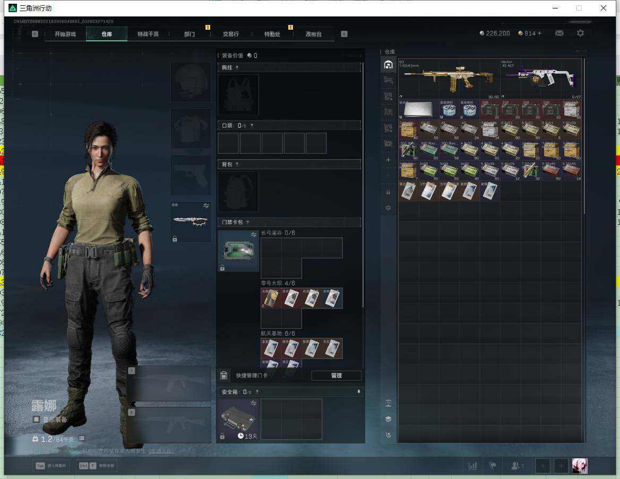The width and height of the screenshot is (620, 479).
Task: Switch to 开始游戏 tab
Action: [x=65, y=34]
